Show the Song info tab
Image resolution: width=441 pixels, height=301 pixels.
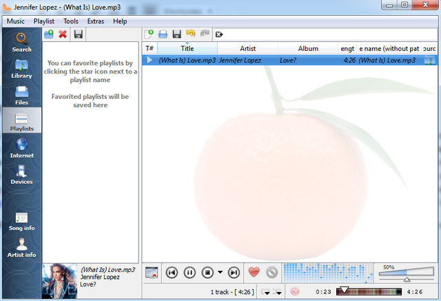21,221
